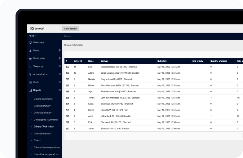Open shift record 295 for Tomek

(x=67, y=98)
